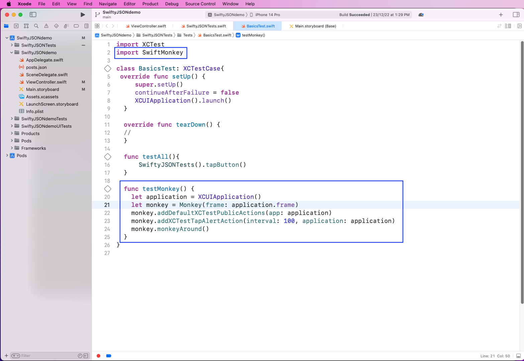Choose the iPhone 14 Pro destination
The width and height of the screenshot is (524, 361).
pos(265,15)
